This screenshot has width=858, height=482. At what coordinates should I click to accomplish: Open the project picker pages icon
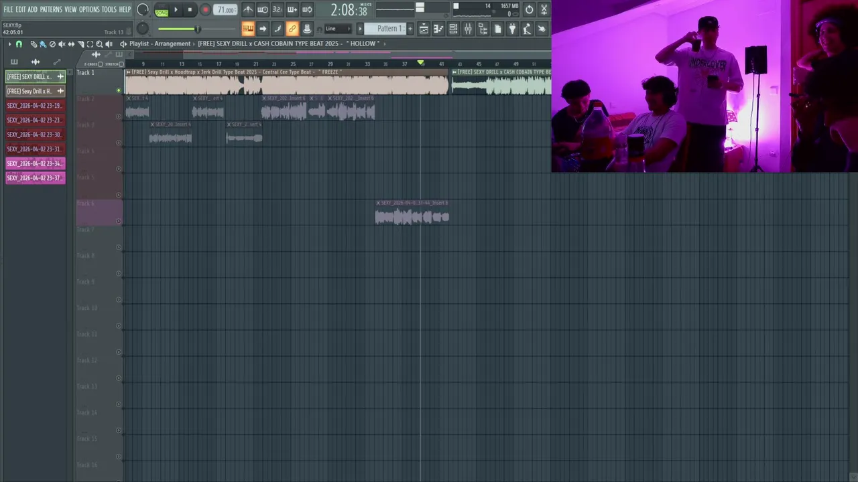tap(497, 29)
